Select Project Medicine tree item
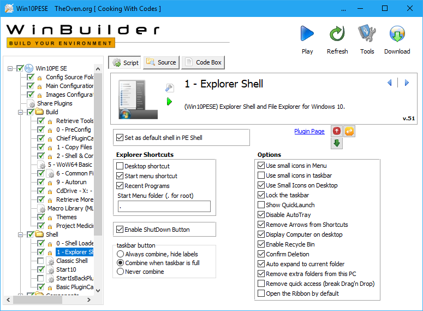This screenshot has width=423, height=311. tap(75, 226)
